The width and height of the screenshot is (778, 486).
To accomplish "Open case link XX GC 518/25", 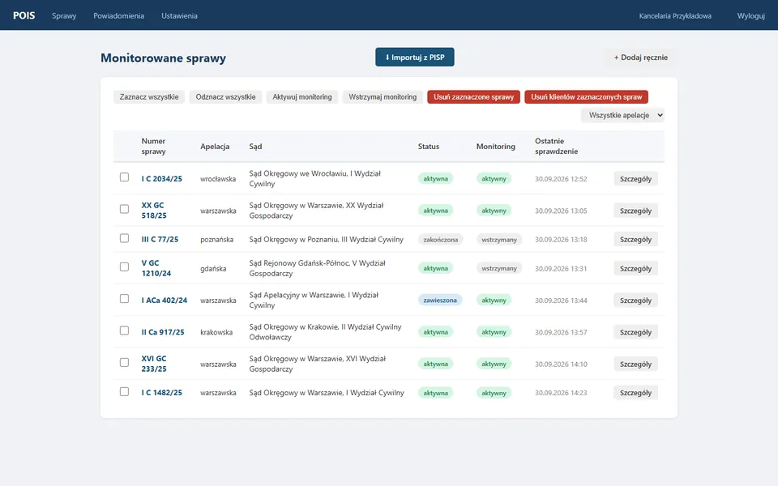I will click(x=154, y=211).
